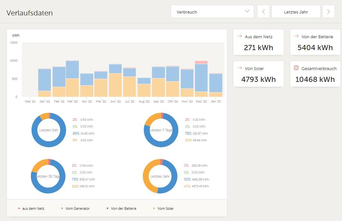Click the next period arrow button
The width and height of the screenshot is (342, 221).
[328, 12]
